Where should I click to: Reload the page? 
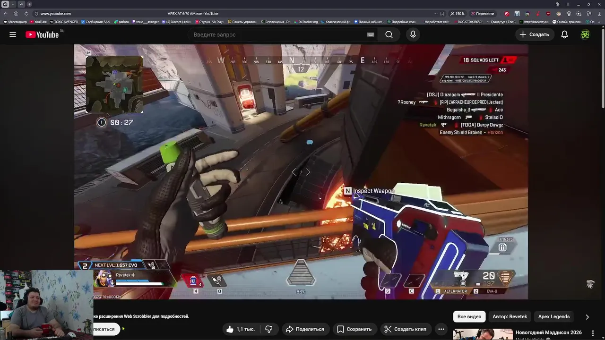coord(26,14)
